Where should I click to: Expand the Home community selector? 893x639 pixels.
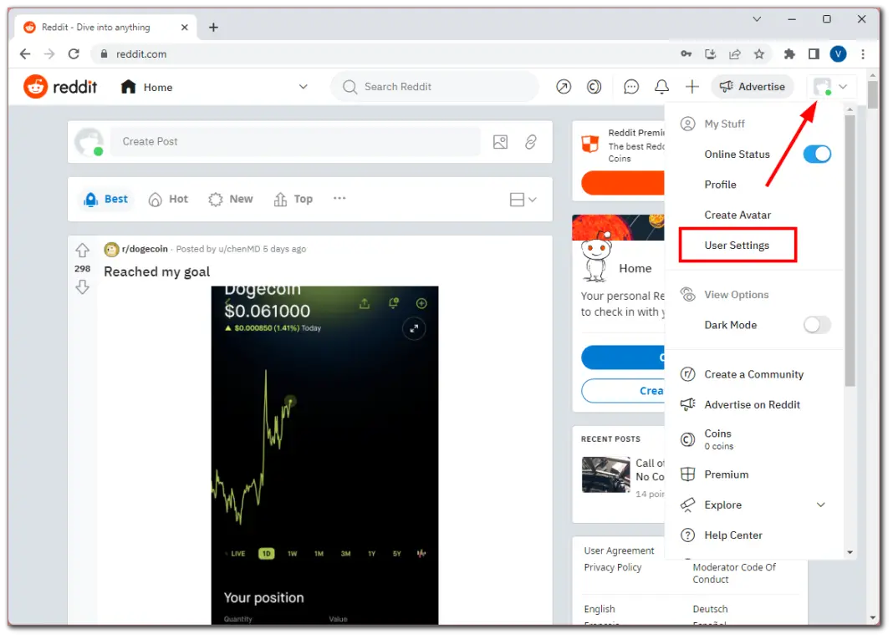(303, 86)
